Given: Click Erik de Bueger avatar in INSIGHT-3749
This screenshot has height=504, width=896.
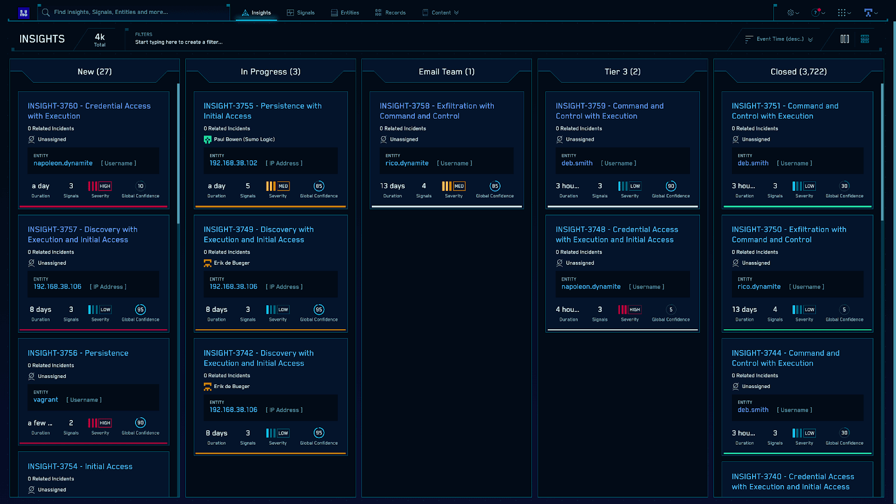Looking at the screenshot, I should [x=207, y=263].
